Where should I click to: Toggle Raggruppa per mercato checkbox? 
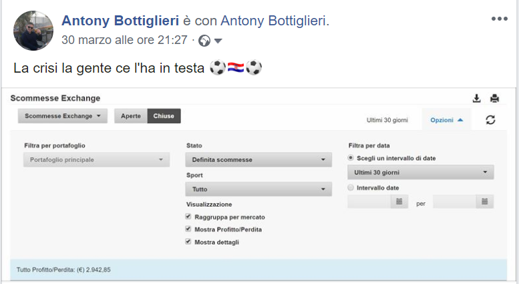pyautogui.click(x=189, y=217)
